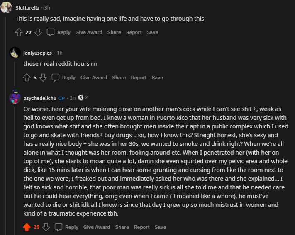Image resolution: width=295 pixels, height=235 pixels.
Task: Share ionlyusepics' comment
Action: (119, 78)
